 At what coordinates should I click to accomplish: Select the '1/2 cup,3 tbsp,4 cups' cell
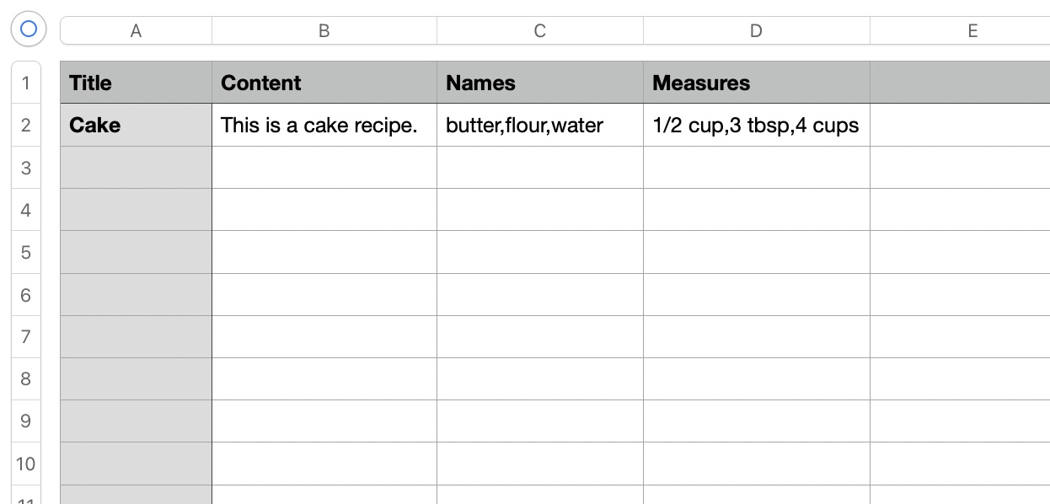[756, 125]
